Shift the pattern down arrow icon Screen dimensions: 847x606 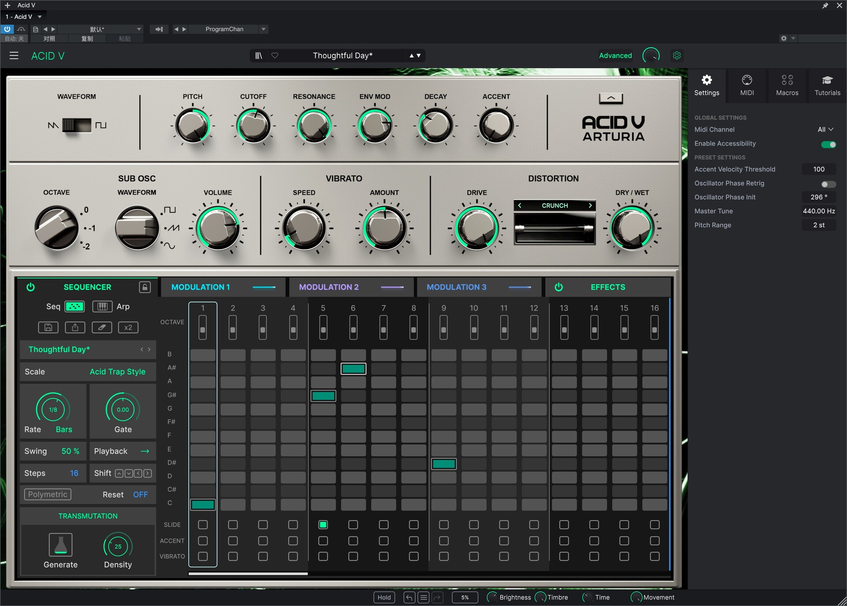[128, 473]
